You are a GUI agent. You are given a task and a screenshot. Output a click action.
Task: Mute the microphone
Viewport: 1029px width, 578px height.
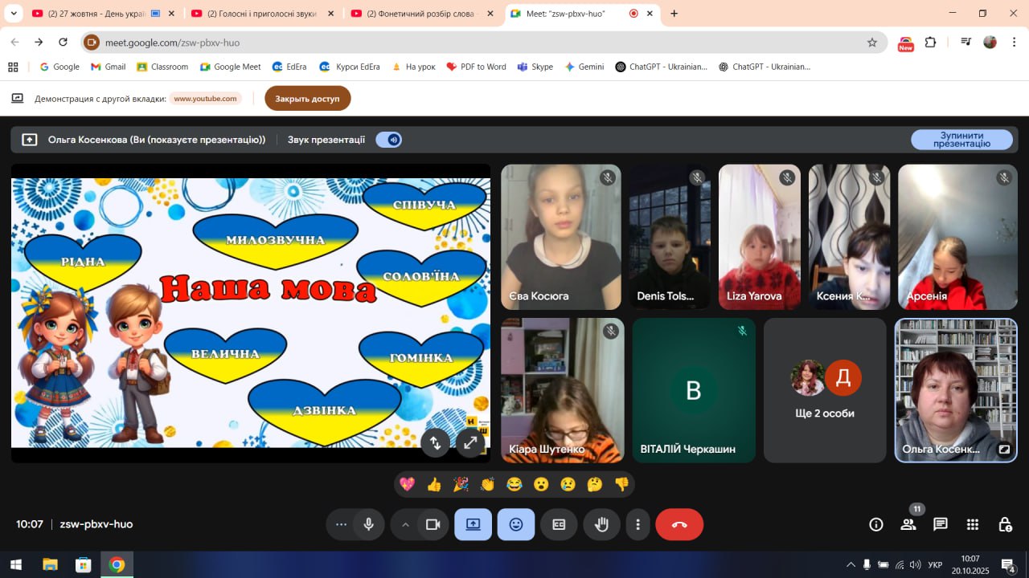368,524
